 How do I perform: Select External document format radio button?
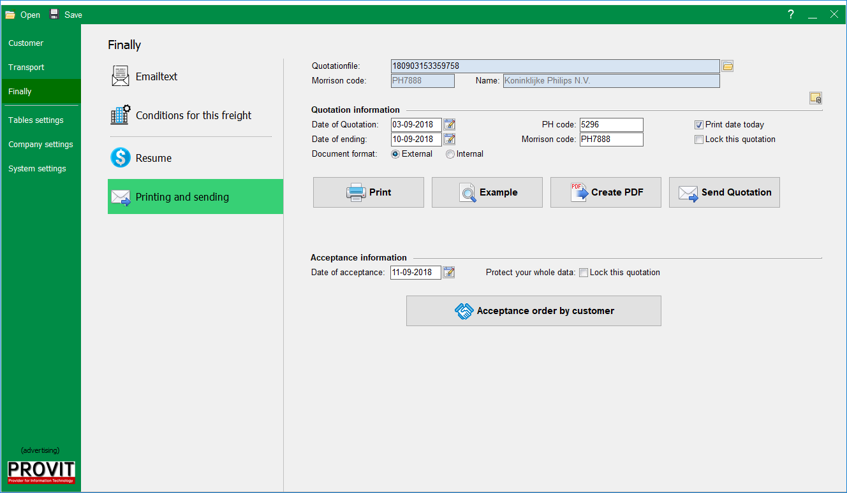(x=395, y=154)
